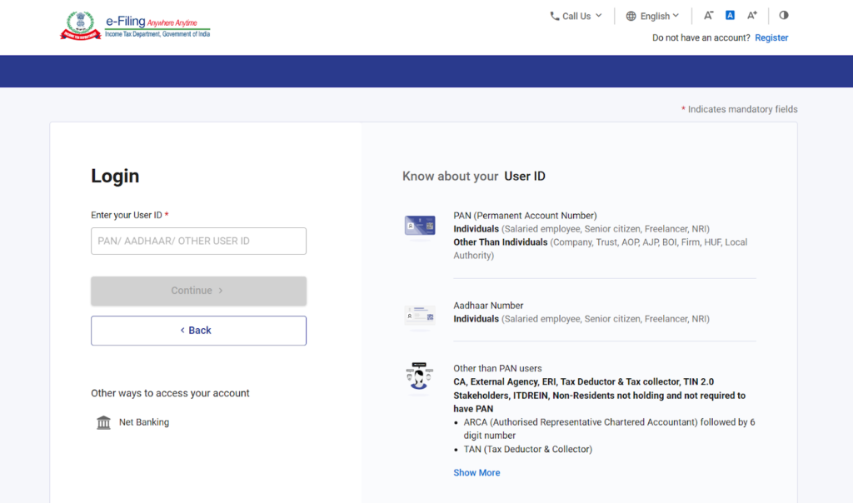This screenshot has height=503, width=853.
Task: Click the Login heading text
Action: (115, 176)
